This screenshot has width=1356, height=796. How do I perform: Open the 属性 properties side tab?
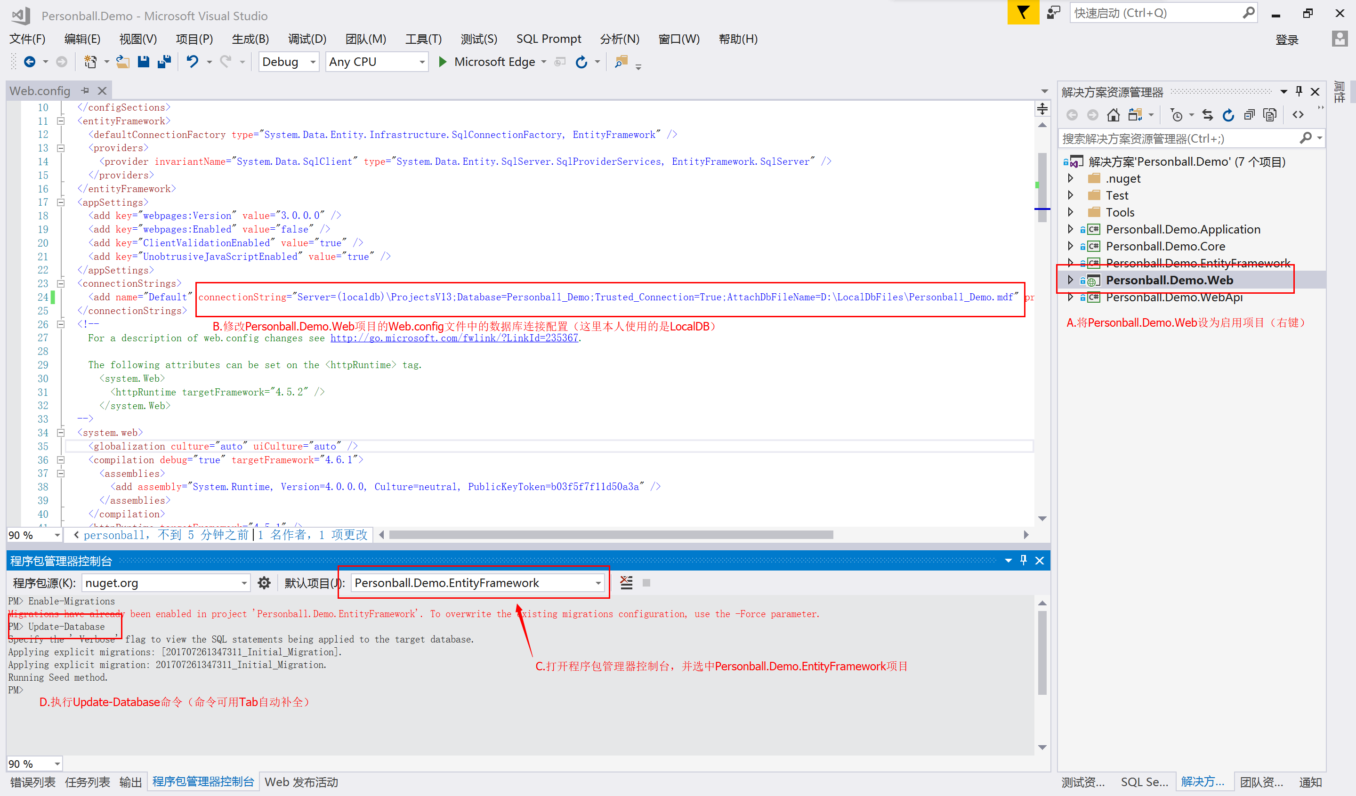[1340, 92]
